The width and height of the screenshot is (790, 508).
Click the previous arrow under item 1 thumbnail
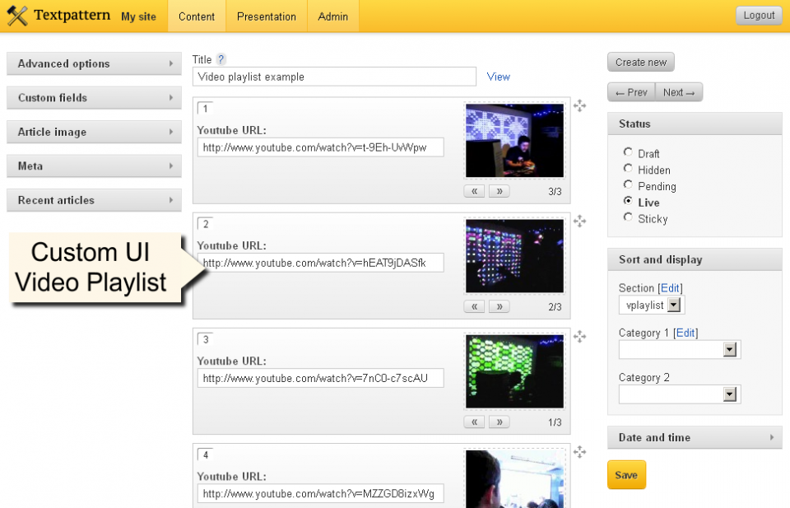[474, 190]
